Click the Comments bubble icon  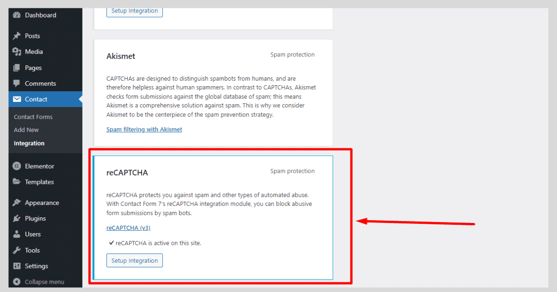tap(17, 83)
